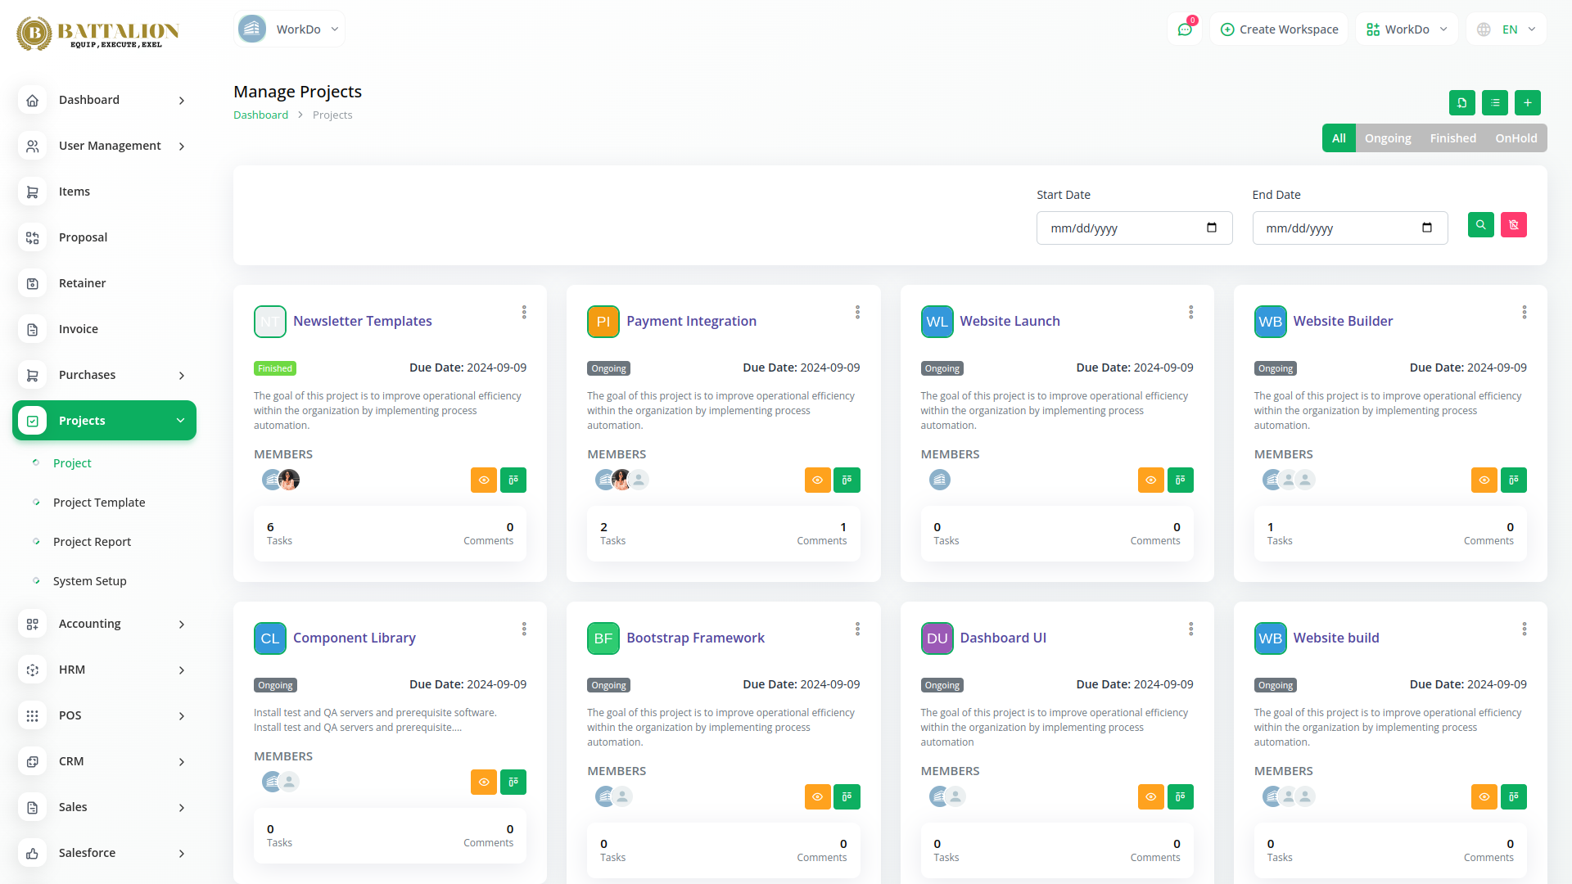
Task: Switch to list view using green list icon
Action: (x=1494, y=103)
